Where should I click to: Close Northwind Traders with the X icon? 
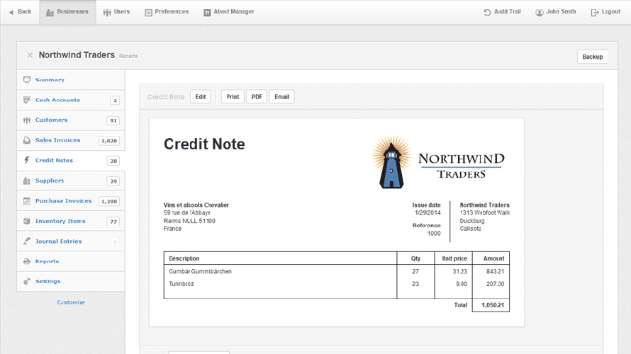click(x=30, y=55)
